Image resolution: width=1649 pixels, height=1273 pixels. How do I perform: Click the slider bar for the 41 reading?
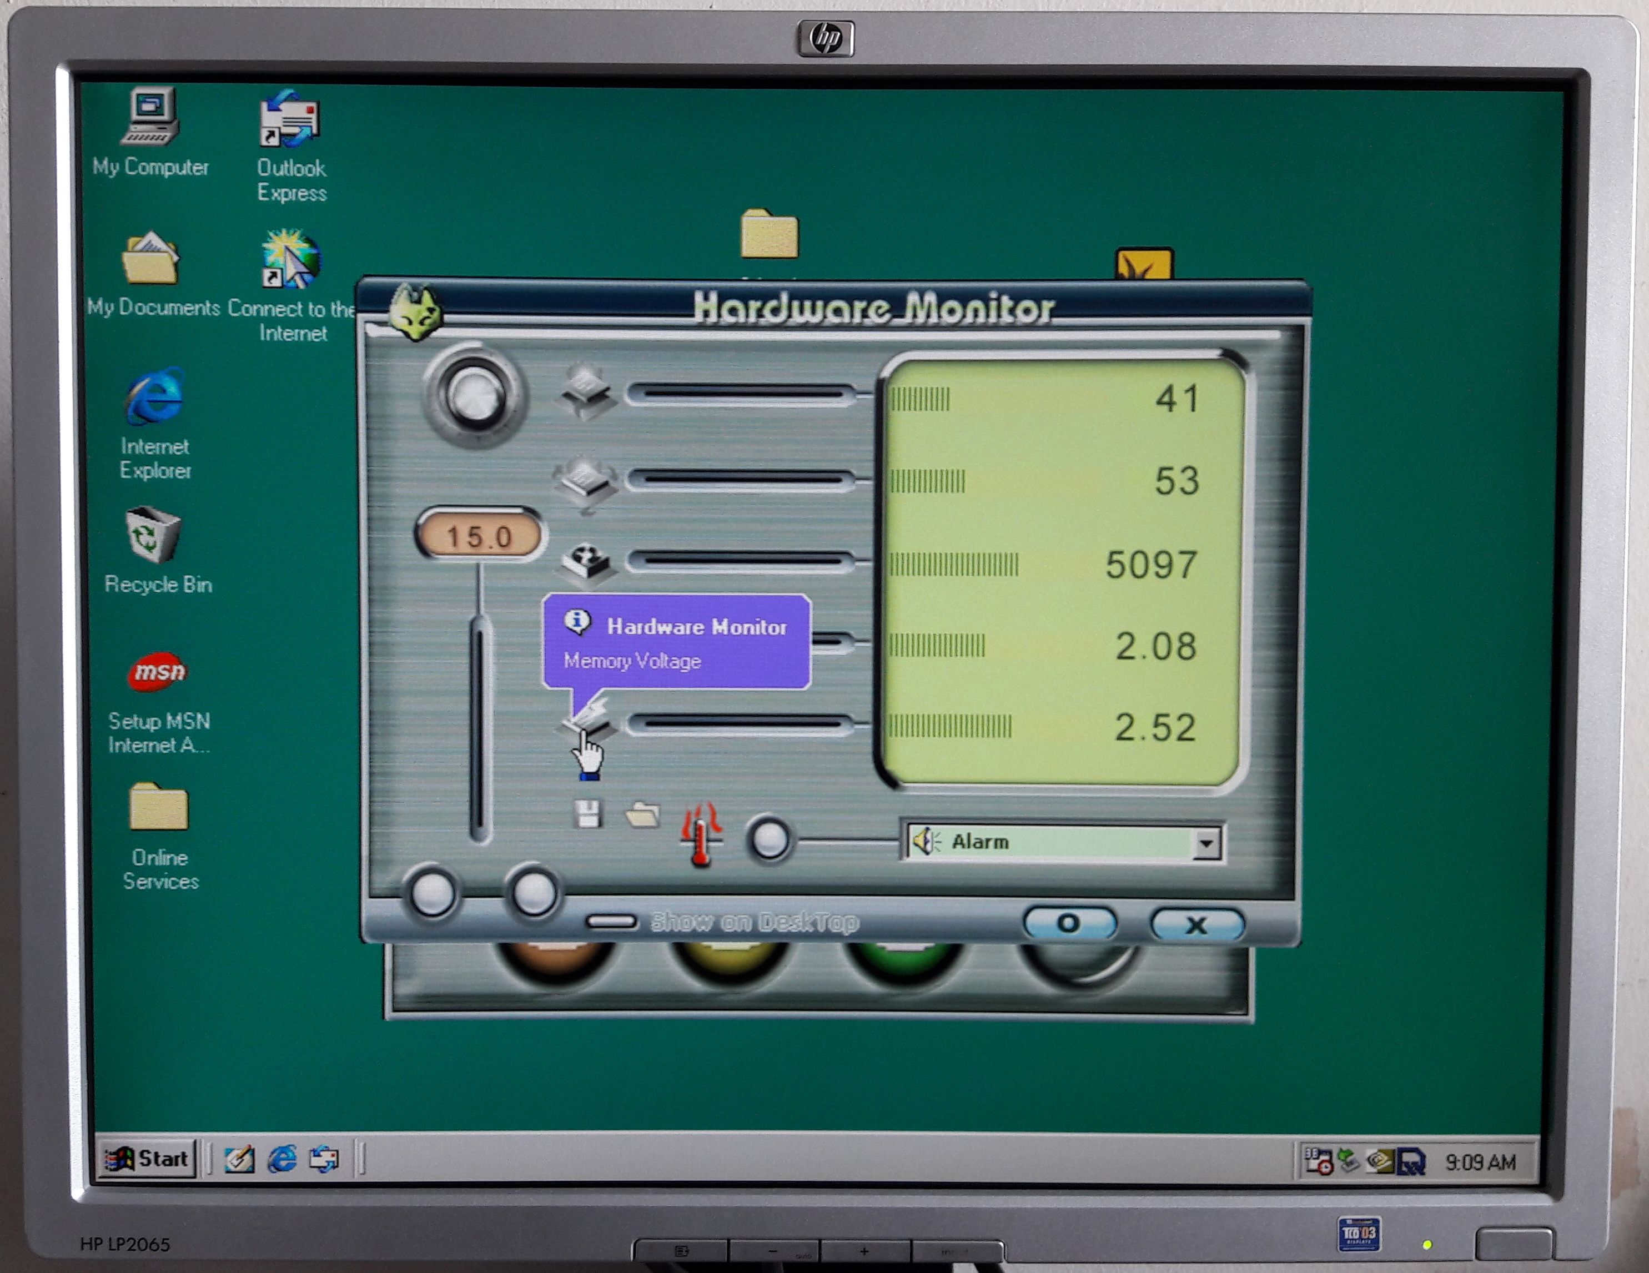tap(740, 394)
